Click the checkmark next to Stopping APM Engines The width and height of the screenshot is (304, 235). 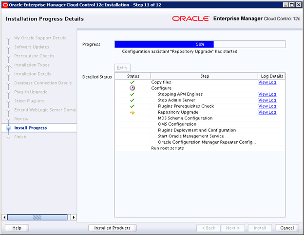coord(132,94)
